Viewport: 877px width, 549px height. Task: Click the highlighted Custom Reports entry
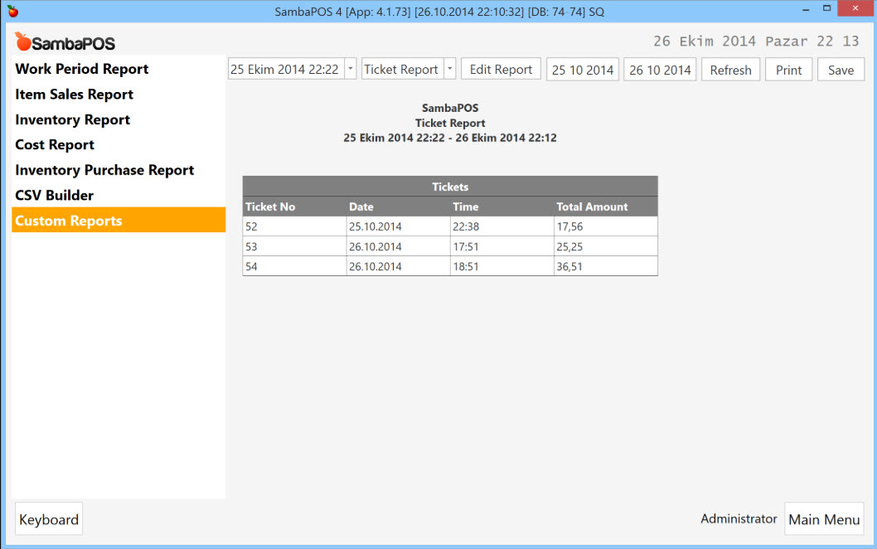[68, 220]
